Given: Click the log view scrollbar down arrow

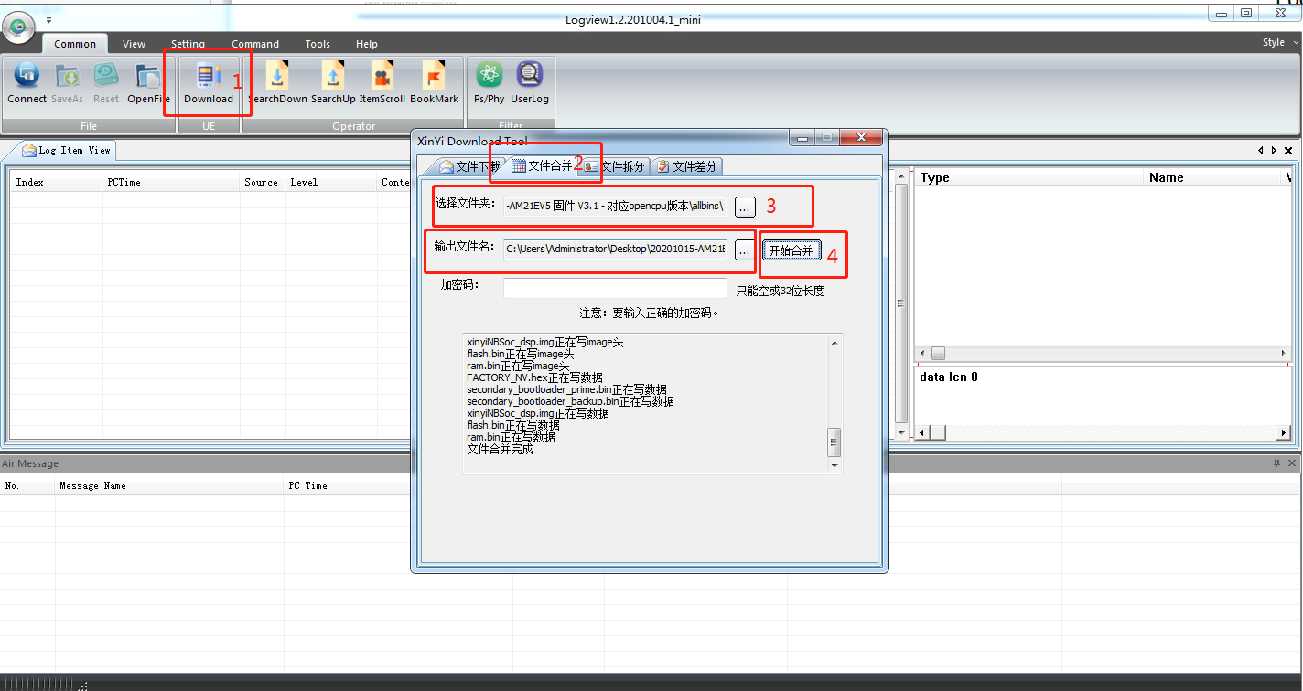Looking at the screenshot, I should pos(901,432).
